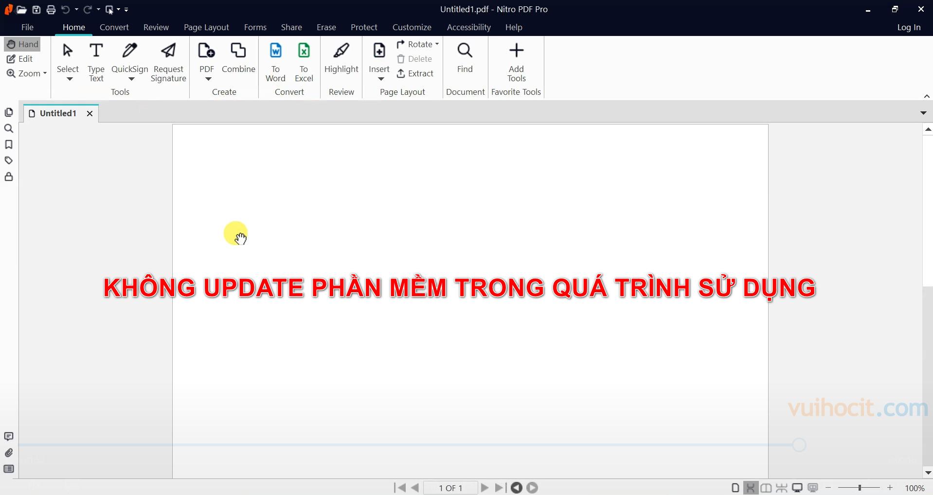The width and height of the screenshot is (933, 495).
Task: Open a file using the folder icon
Action: [x=21, y=9]
